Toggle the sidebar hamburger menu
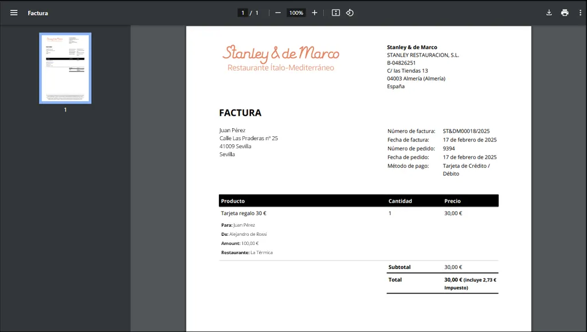Image resolution: width=587 pixels, height=332 pixels. click(x=14, y=13)
